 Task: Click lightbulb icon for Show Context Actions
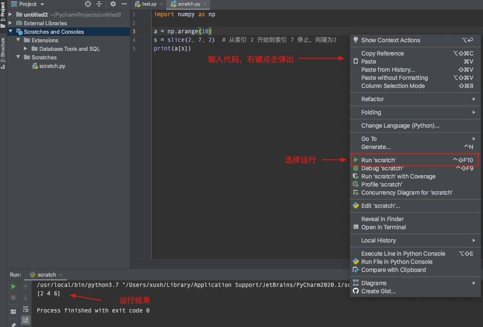coord(356,40)
